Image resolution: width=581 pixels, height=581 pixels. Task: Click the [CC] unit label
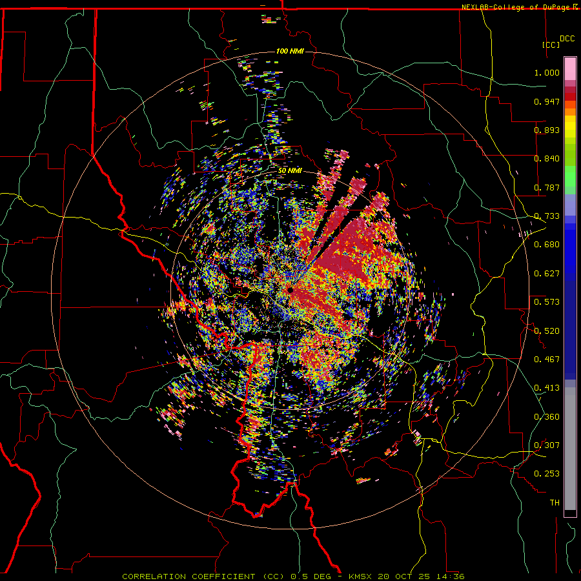click(551, 45)
